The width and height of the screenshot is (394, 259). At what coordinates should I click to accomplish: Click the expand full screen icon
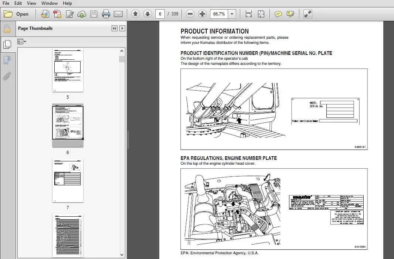pos(308,14)
